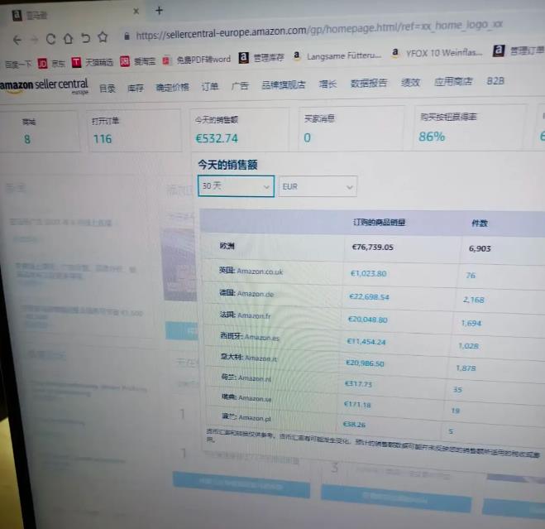Click the 买家消息 card showing 0

click(x=351, y=129)
